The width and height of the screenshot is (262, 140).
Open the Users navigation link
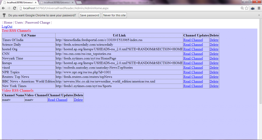click(19, 22)
